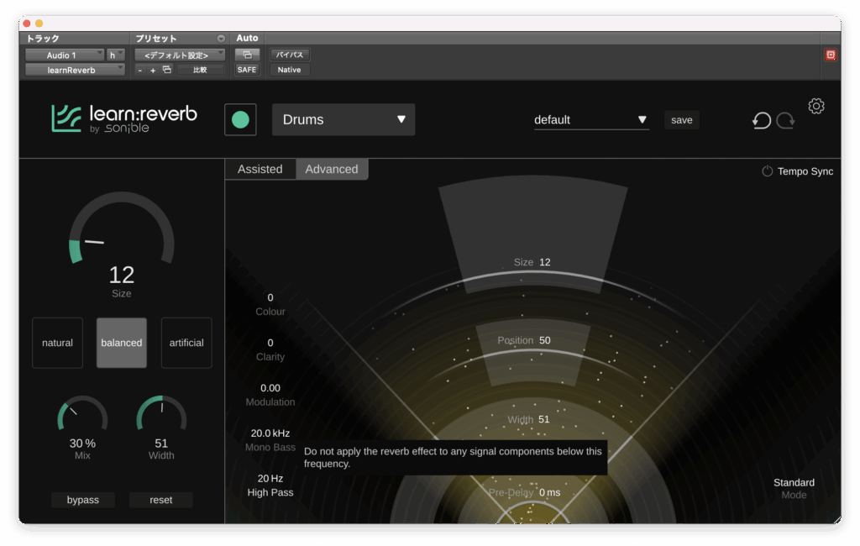
Task: Click the Auto header label
Action: [247, 38]
